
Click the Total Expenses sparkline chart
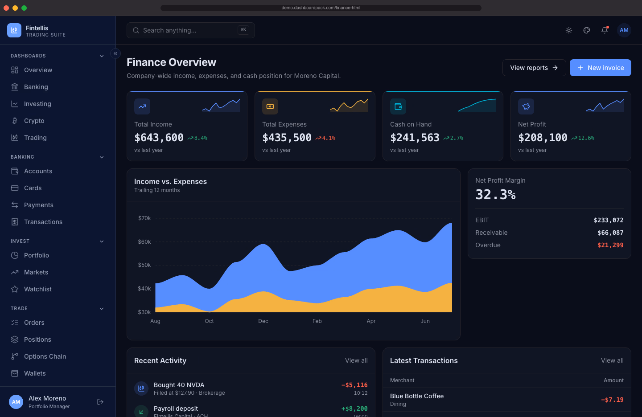coord(349,105)
